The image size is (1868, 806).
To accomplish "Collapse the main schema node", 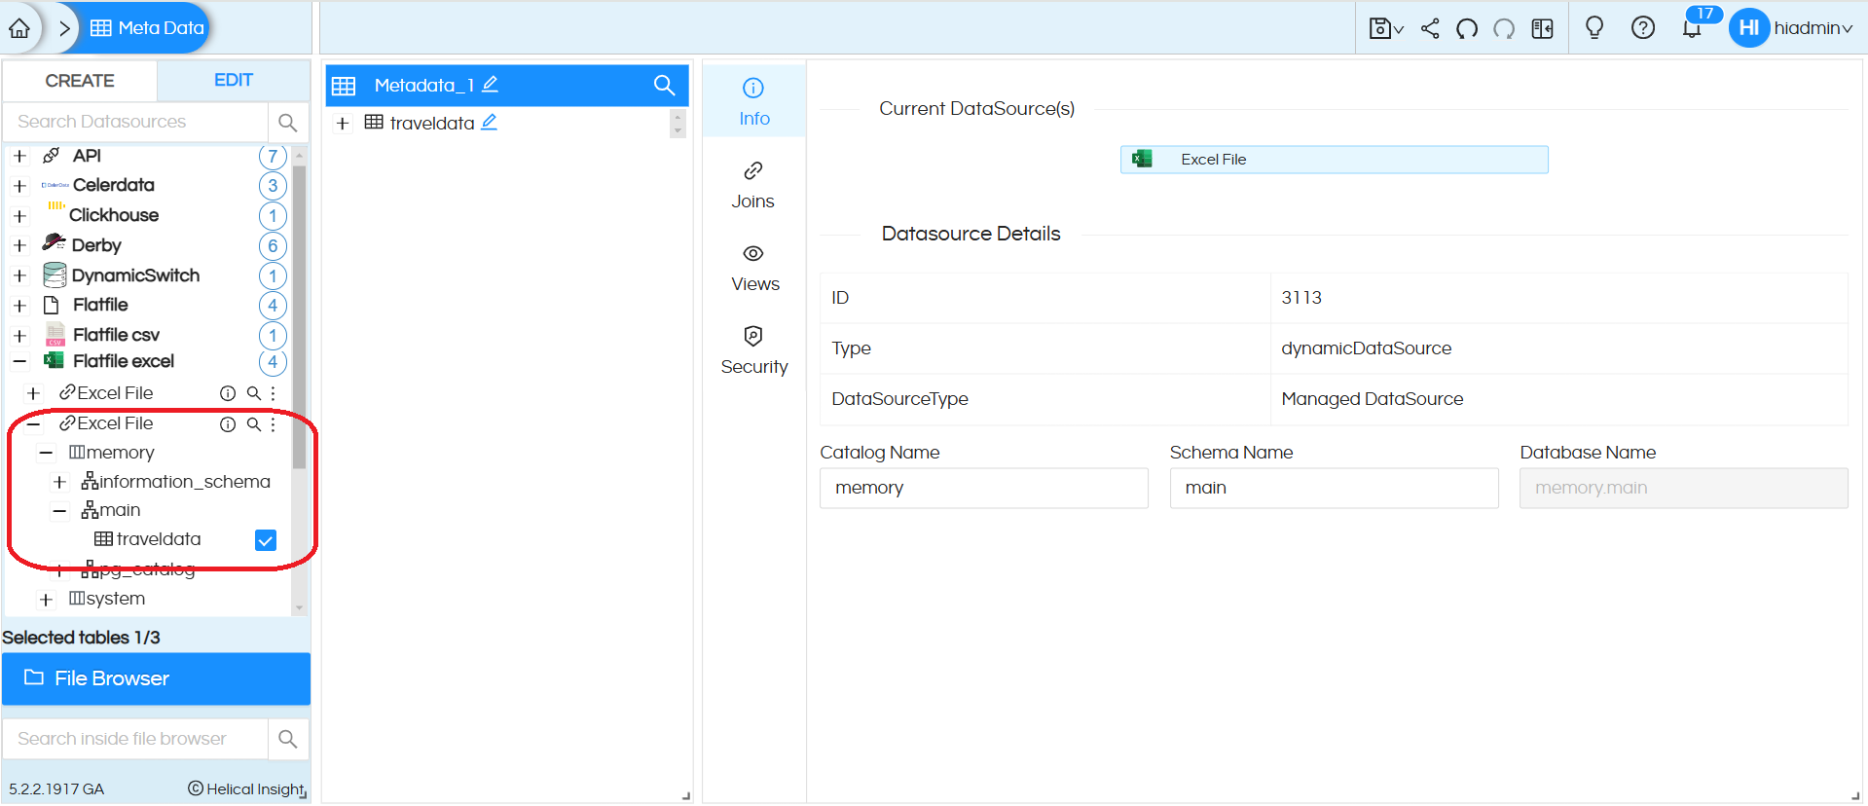I will tap(59, 510).
